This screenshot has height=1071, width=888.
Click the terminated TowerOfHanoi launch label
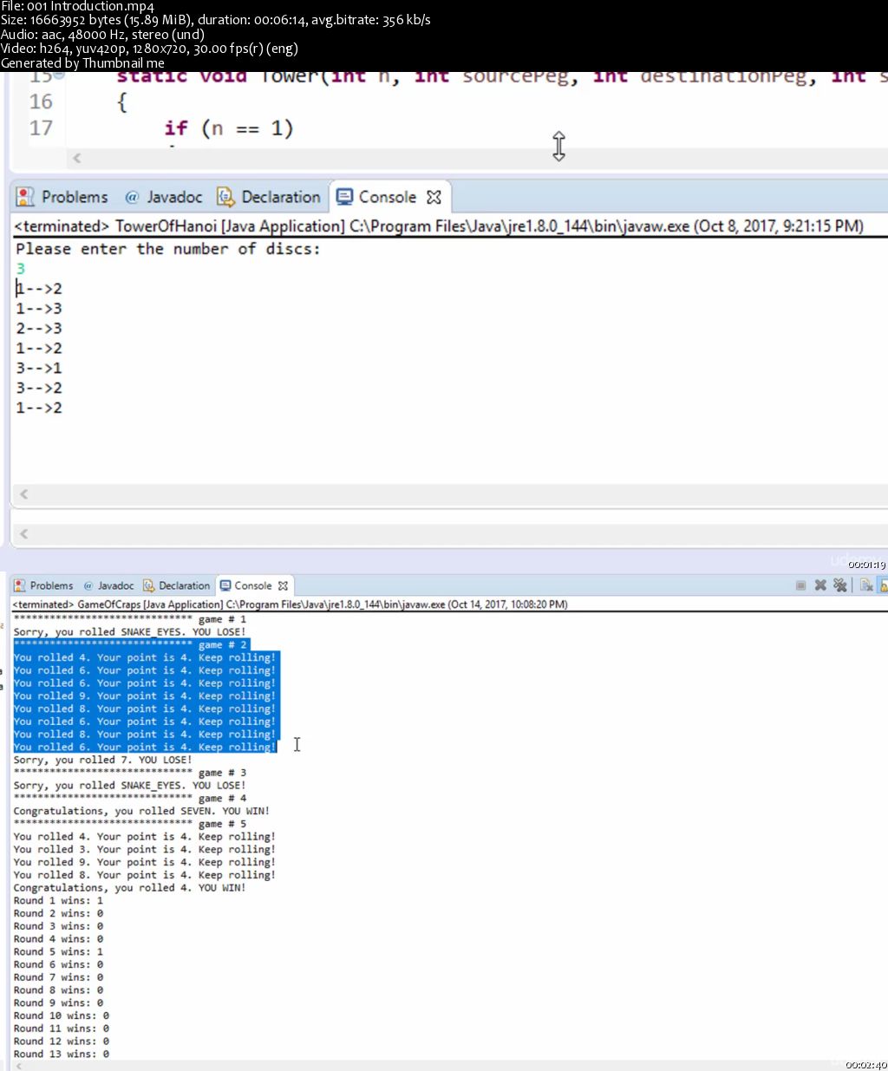pos(439,226)
